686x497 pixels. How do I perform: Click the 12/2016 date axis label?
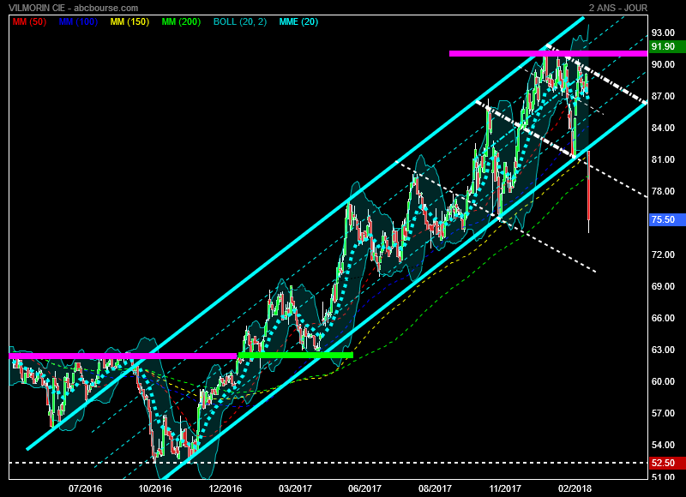[x=225, y=488]
